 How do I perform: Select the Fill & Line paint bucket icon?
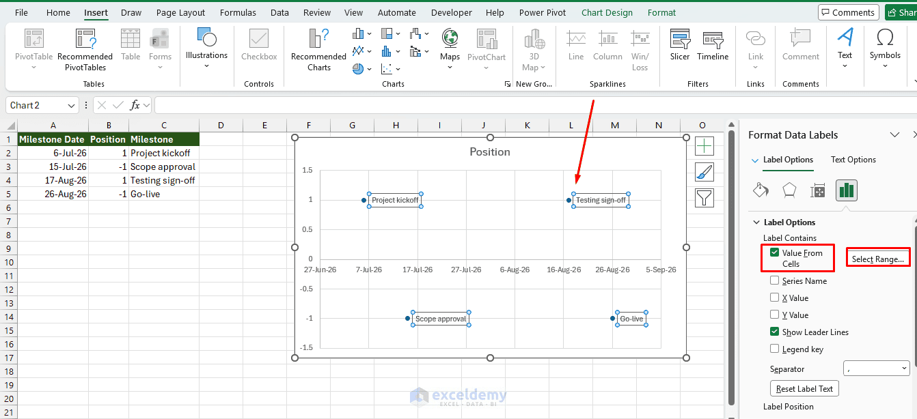pos(761,190)
